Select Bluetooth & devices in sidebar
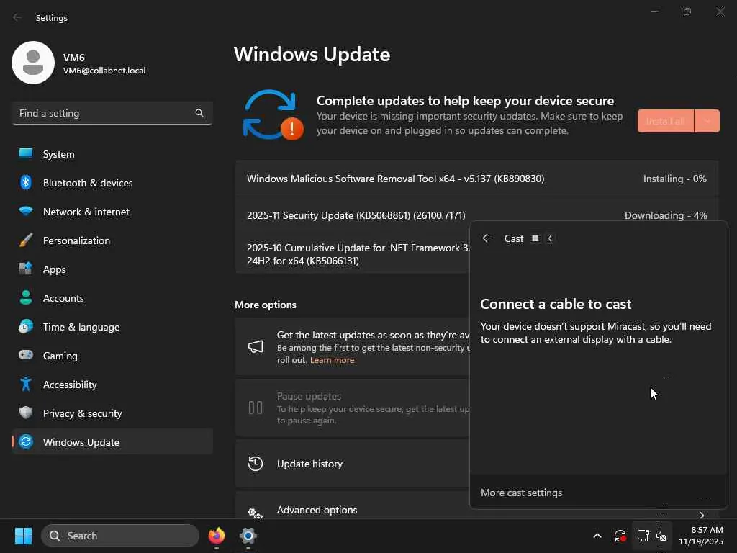The width and height of the screenshot is (737, 553). (x=112, y=182)
